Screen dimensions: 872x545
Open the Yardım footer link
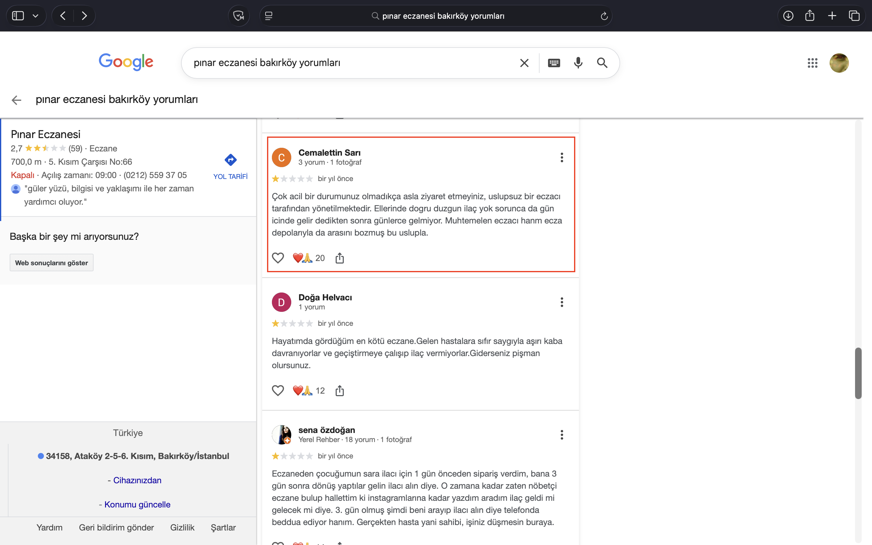click(49, 528)
